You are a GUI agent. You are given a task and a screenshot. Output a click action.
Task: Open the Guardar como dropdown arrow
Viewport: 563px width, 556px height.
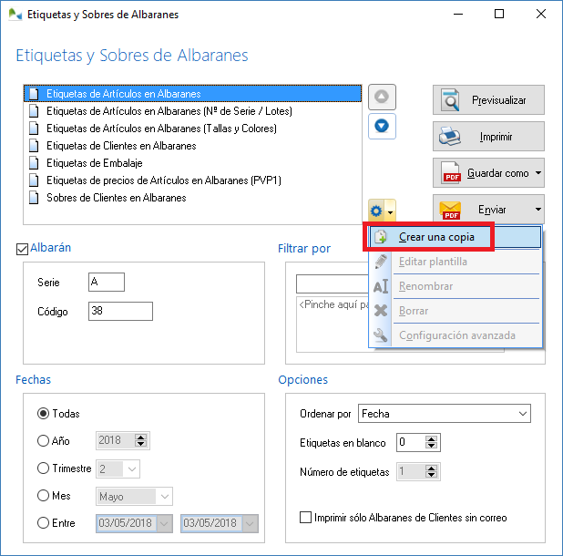[538, 172]
